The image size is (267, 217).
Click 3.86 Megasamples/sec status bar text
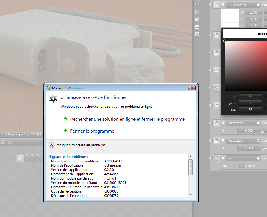[x=15, y=134]
